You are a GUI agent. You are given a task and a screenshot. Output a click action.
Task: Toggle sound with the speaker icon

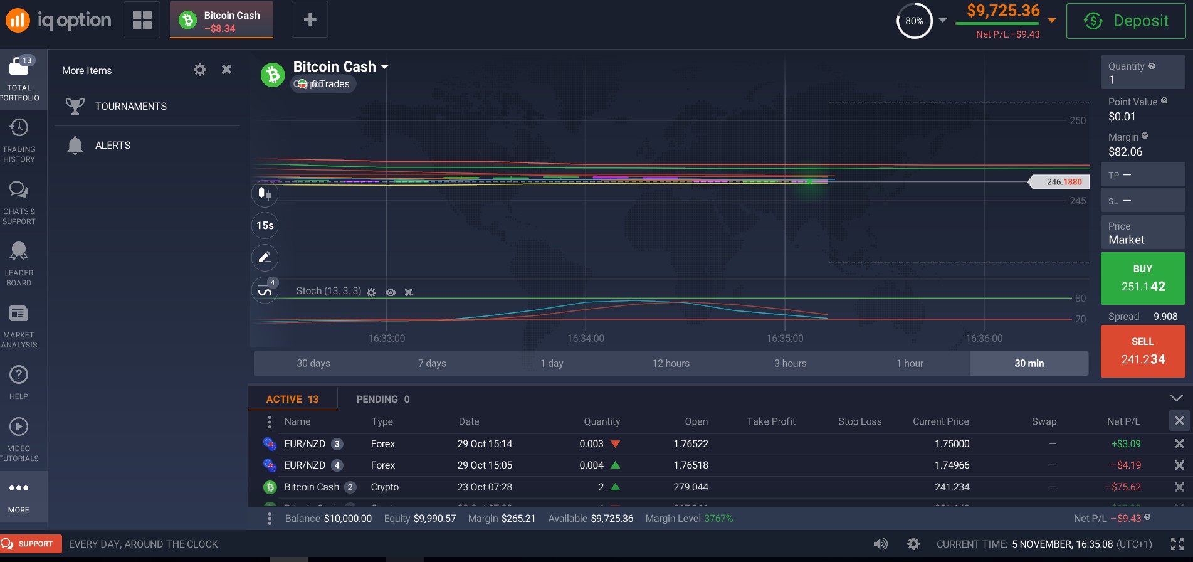pos(881,544)
